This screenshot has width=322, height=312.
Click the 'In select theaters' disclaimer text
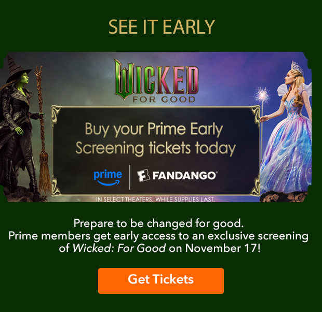pyautogui.click(x=155, y=199)
